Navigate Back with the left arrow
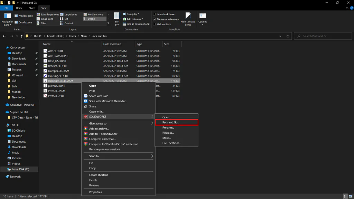 [4, 36]
